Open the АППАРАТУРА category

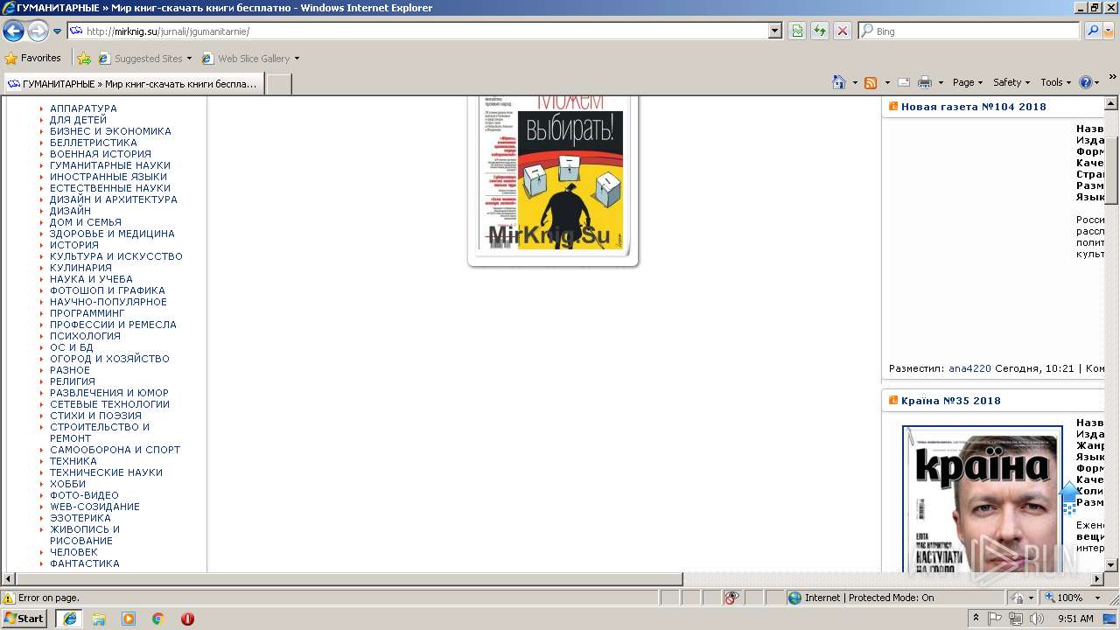(x=83, y=108)
